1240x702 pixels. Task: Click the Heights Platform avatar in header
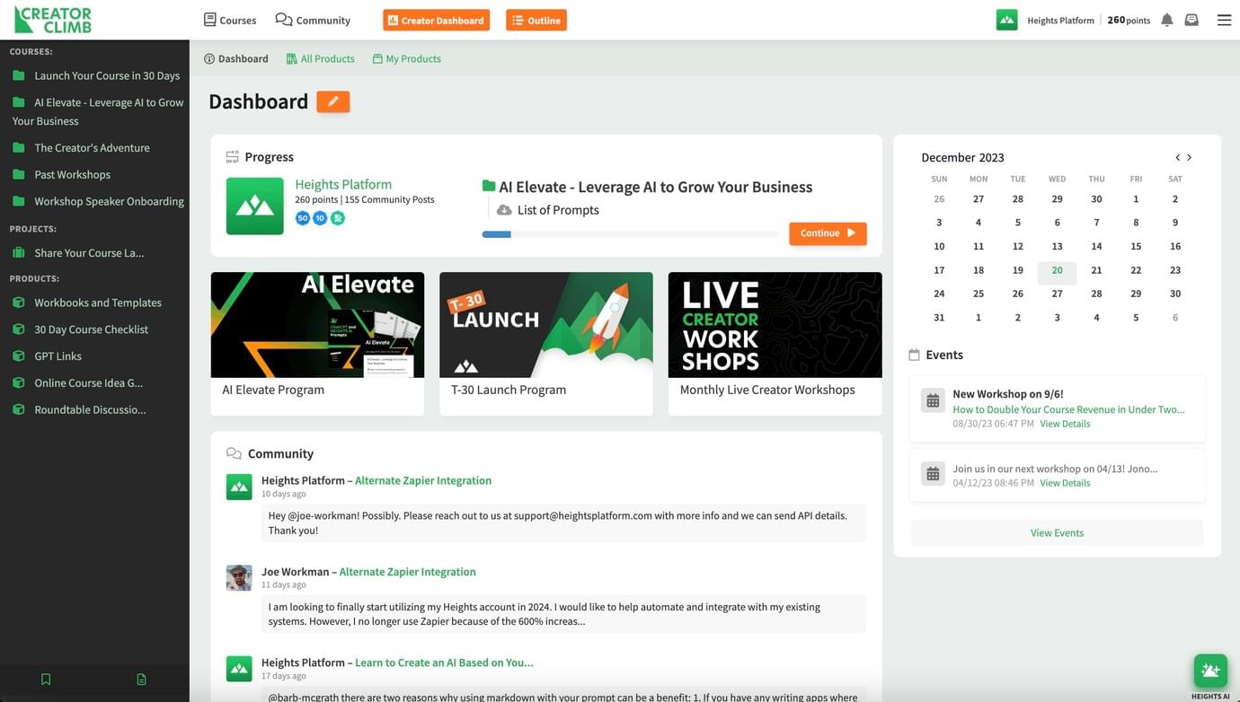coord(1006,20)
